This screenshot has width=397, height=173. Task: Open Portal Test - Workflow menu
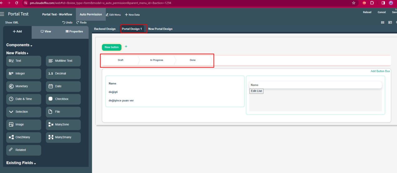pyautogui.click(x=57, y=14)
